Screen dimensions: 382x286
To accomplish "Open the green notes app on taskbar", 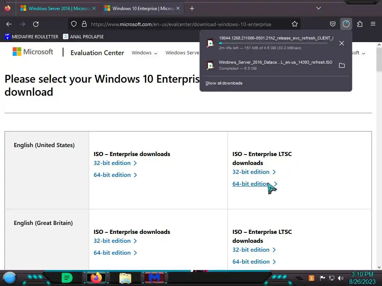I will click(x=67, y=278).
